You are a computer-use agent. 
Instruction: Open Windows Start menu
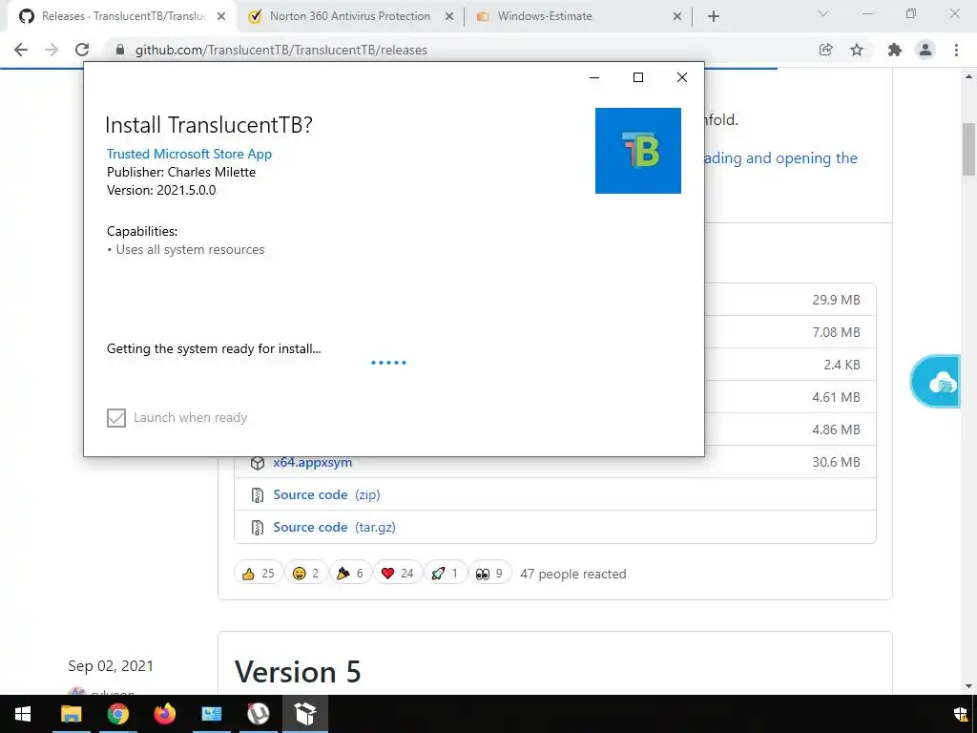click(23, 714)
